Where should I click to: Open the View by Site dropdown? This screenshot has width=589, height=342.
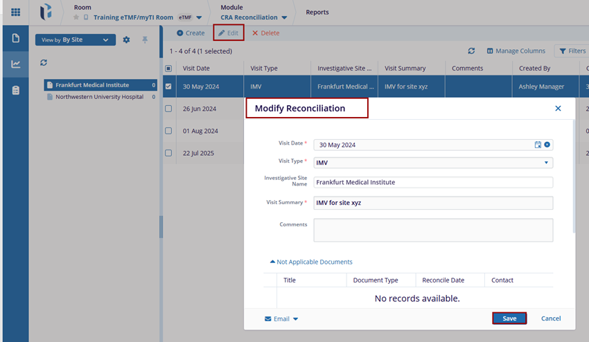pos(76,40)
